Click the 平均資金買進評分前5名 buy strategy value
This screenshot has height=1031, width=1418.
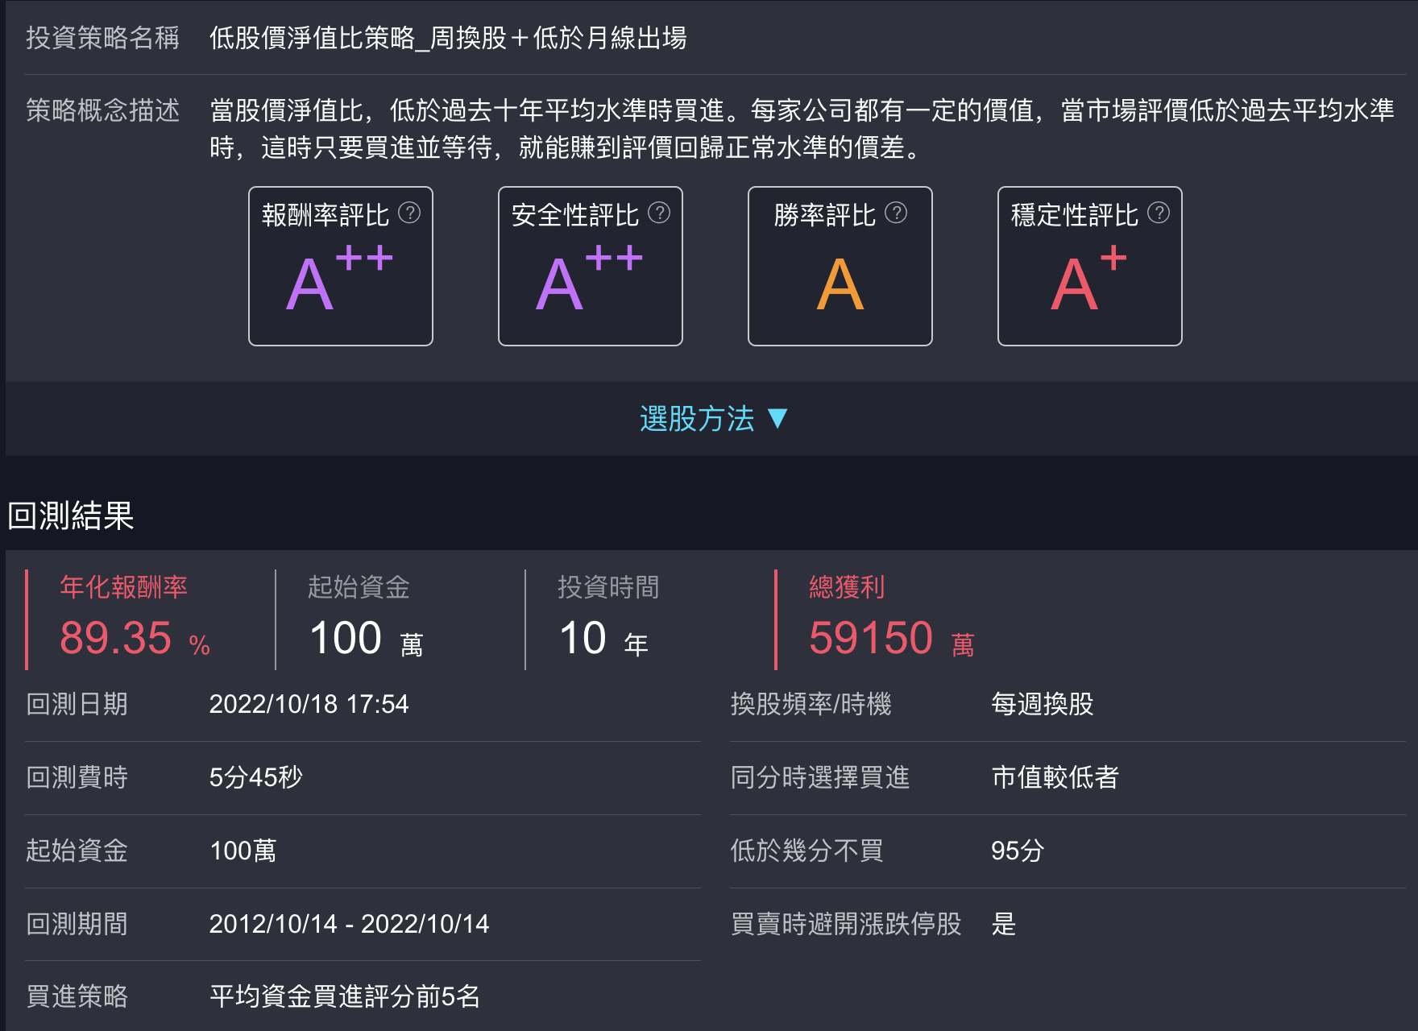pos(344,996)
